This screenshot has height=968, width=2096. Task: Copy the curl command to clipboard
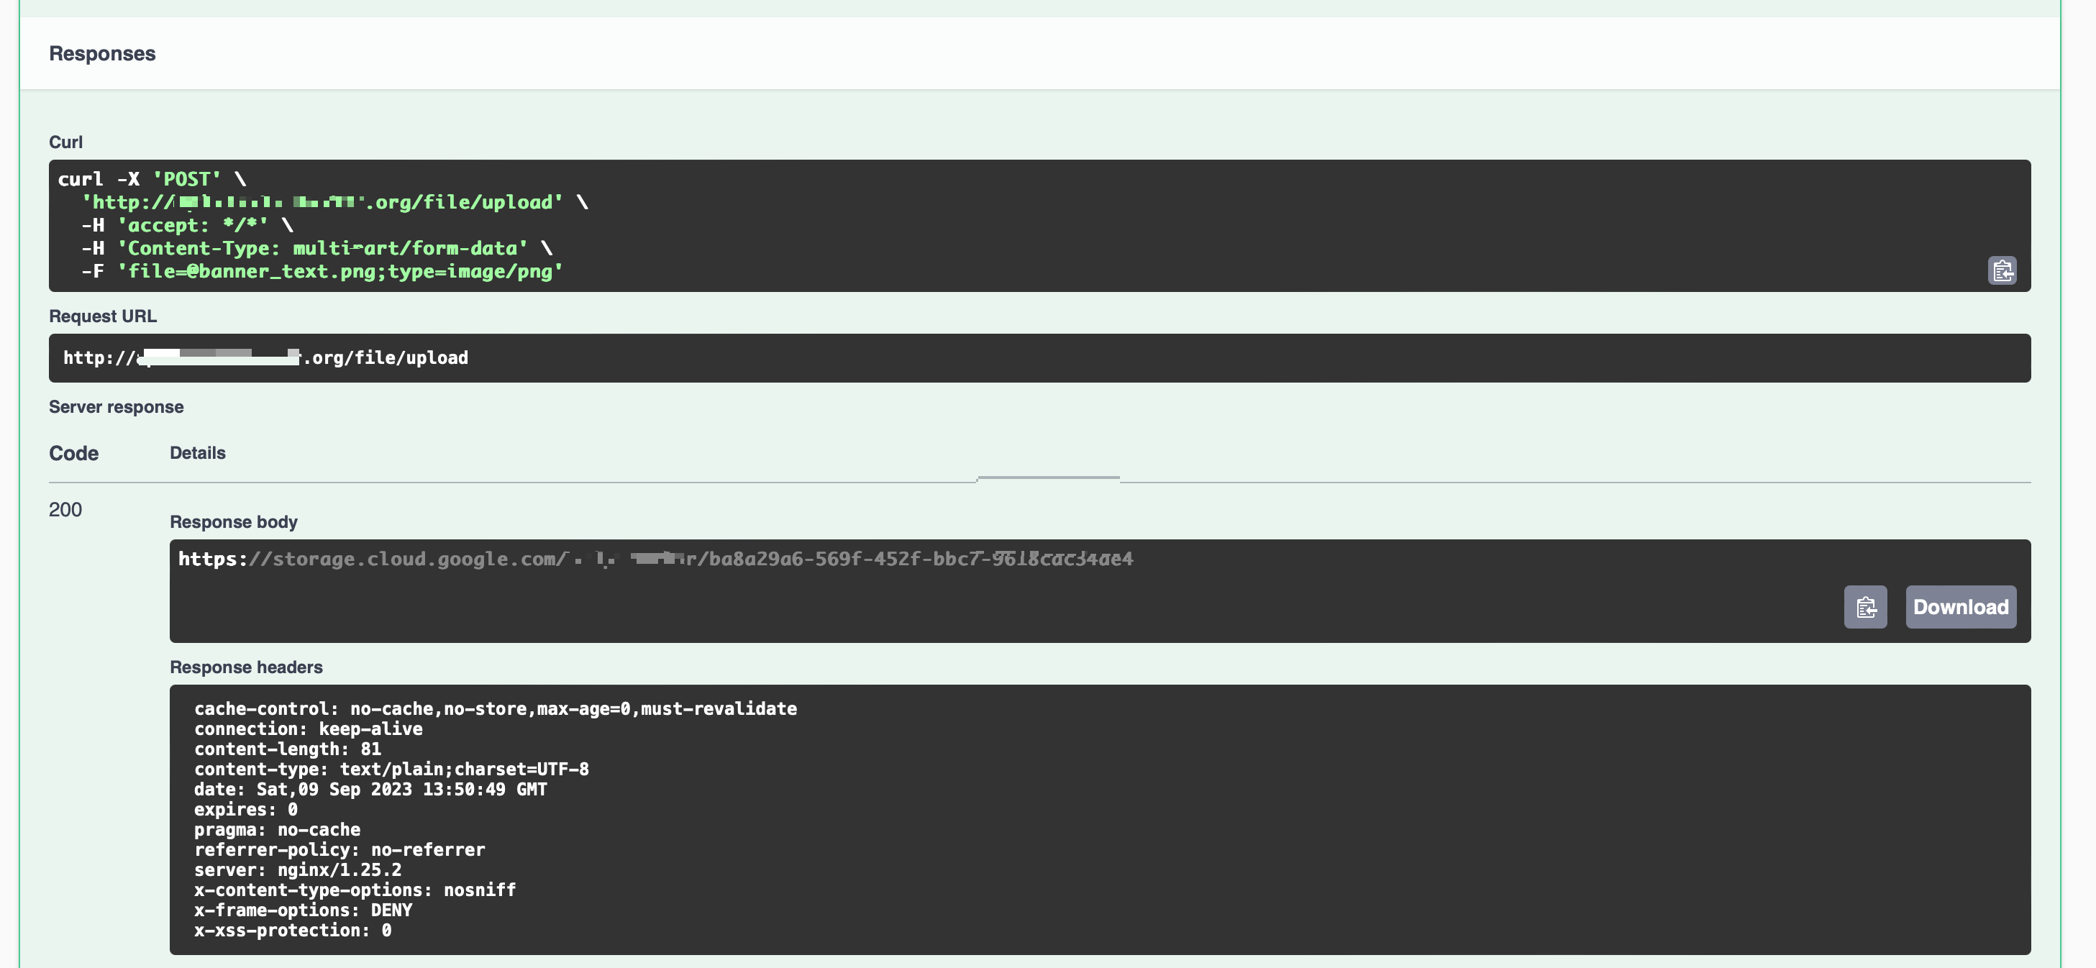(x=2002, y=270)
